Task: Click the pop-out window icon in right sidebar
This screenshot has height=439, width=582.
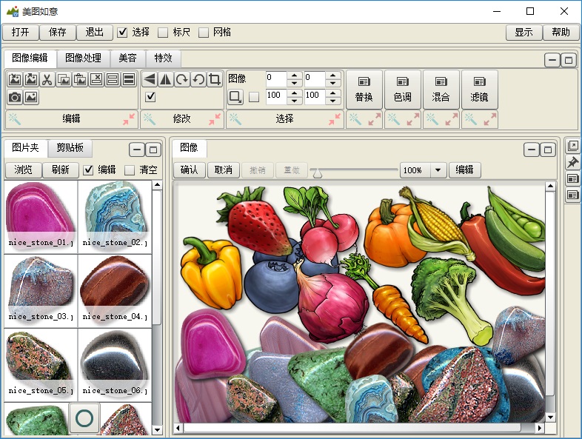Action: [572, 146]
